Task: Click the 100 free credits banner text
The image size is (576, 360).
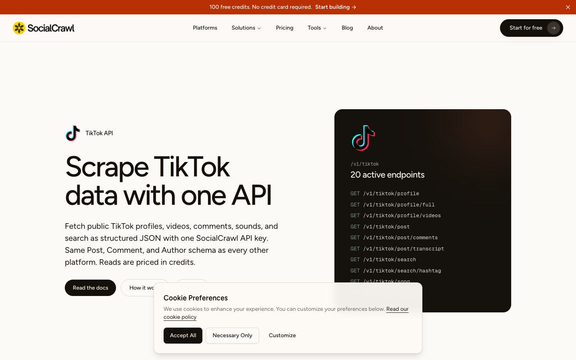Action: tap(260, 7)
